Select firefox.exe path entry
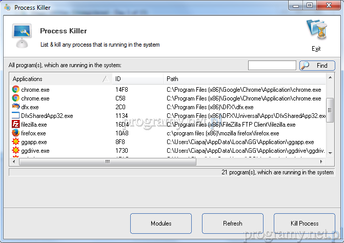 [222, 133]
